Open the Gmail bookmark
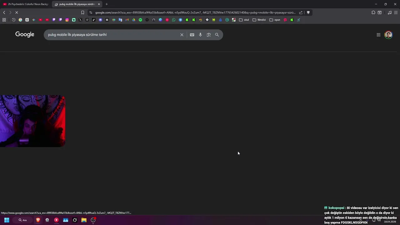Viewport: 400px width, 225px height. [127, 20]
